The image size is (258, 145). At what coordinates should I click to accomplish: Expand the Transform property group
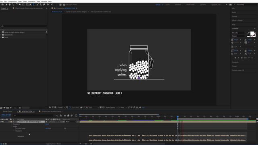pos(12,124)
